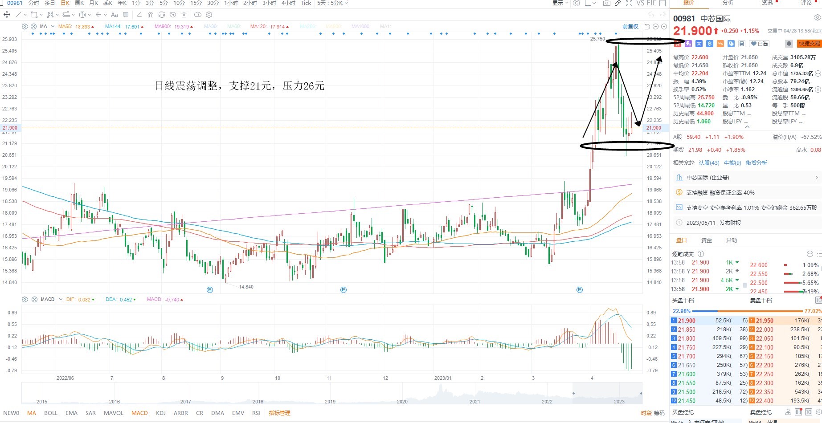Toggle the SAR indicator
Viewport: 822px width, 423px height.
[x=90, y=413]
